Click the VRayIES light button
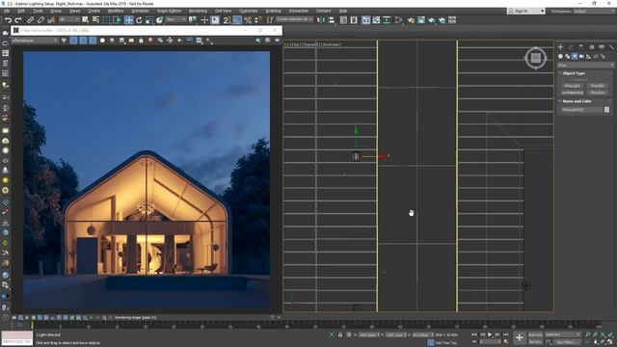Screen dimensions: 617x347 coord(598,86)
